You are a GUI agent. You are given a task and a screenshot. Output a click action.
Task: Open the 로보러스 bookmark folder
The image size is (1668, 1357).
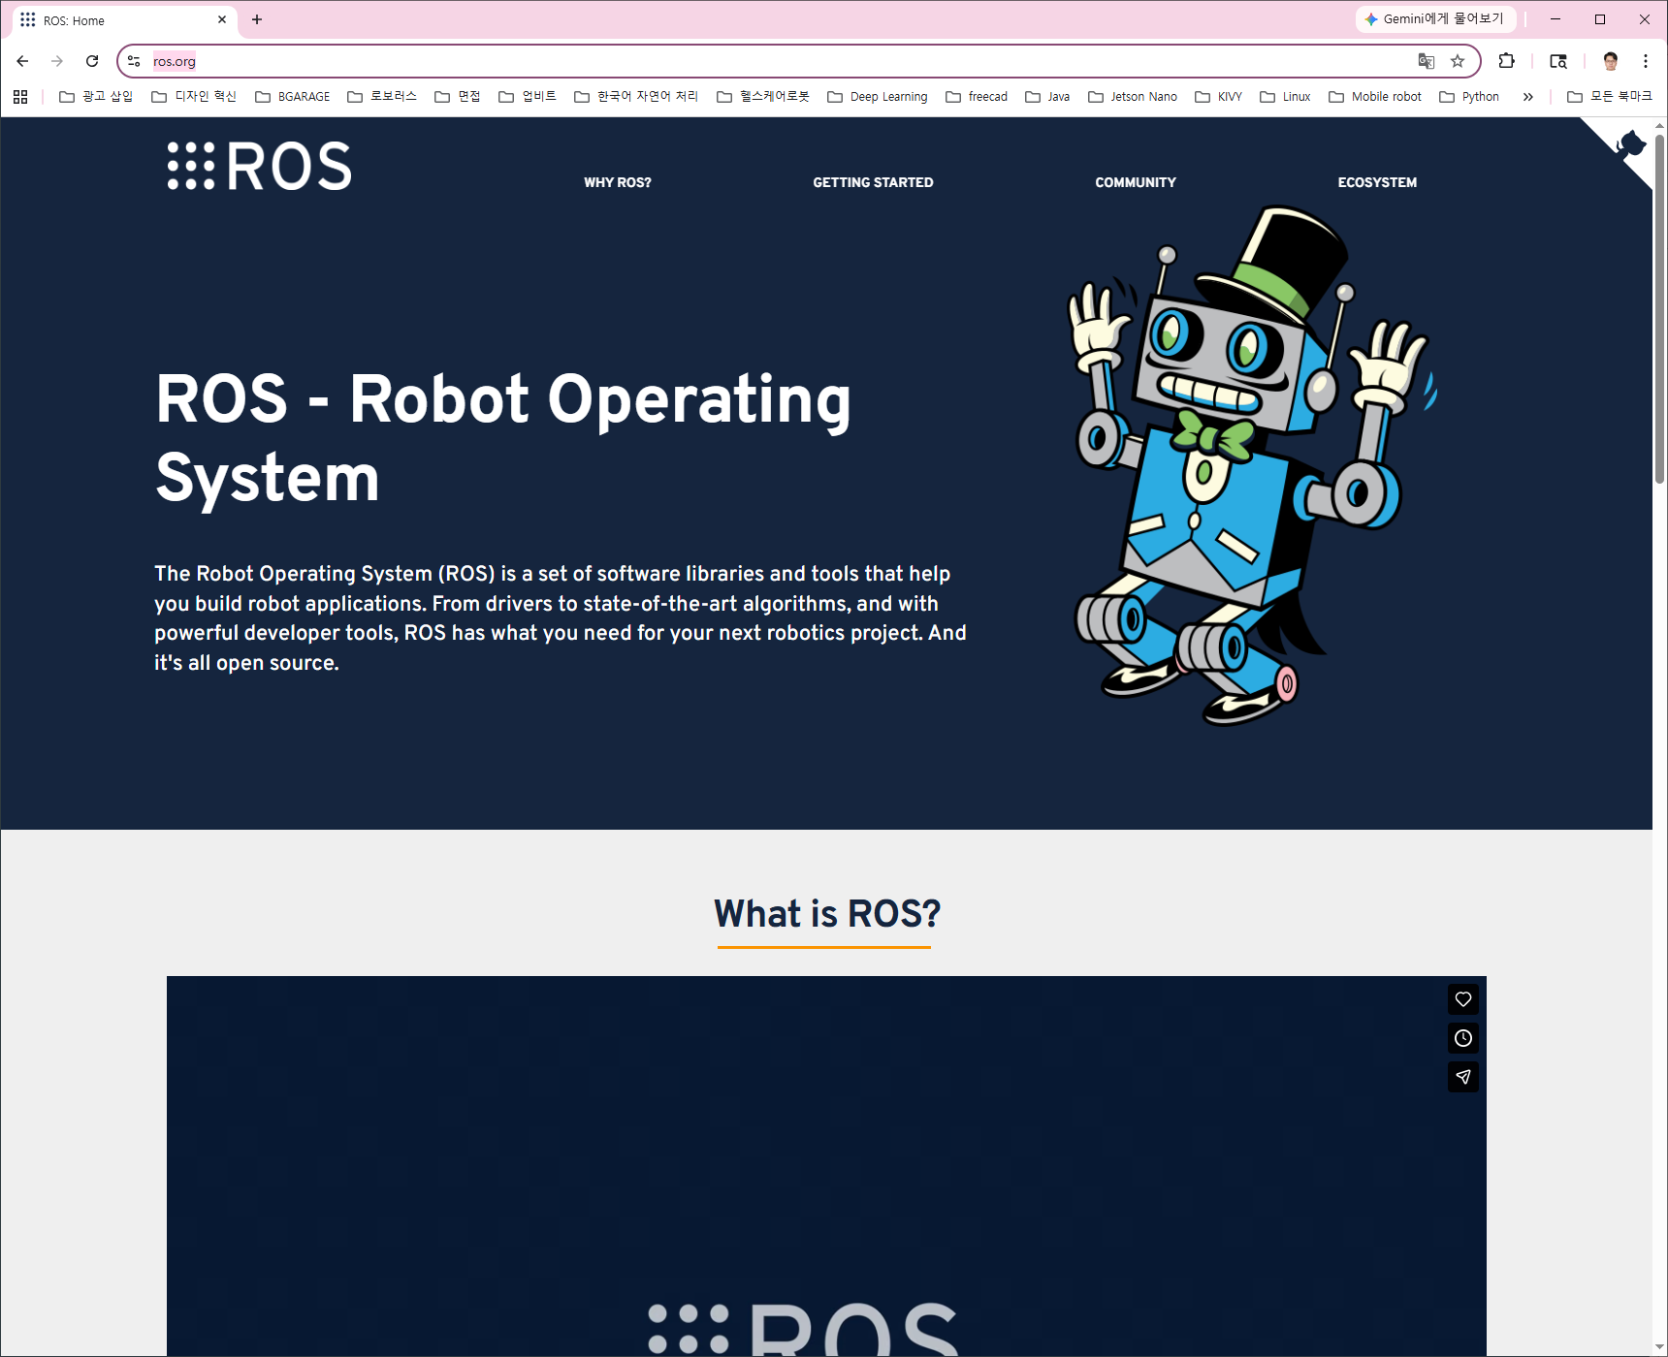coord(382,97)
